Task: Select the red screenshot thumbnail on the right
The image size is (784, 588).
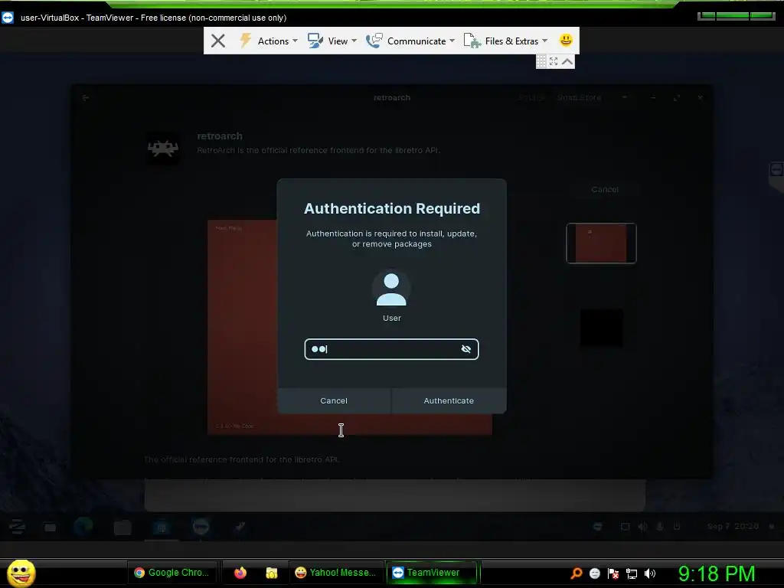Action: pos(601,243)
